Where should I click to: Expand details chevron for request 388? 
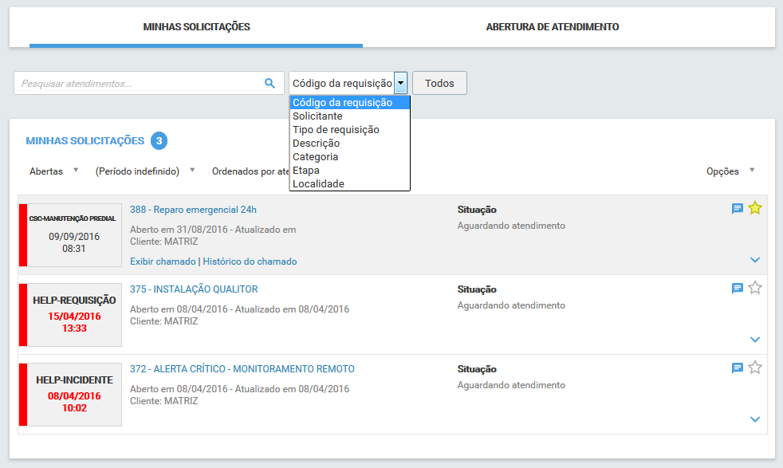point(755,260)
